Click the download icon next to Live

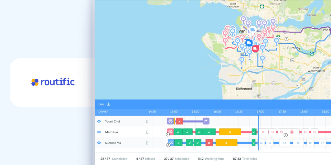(109, 104)
